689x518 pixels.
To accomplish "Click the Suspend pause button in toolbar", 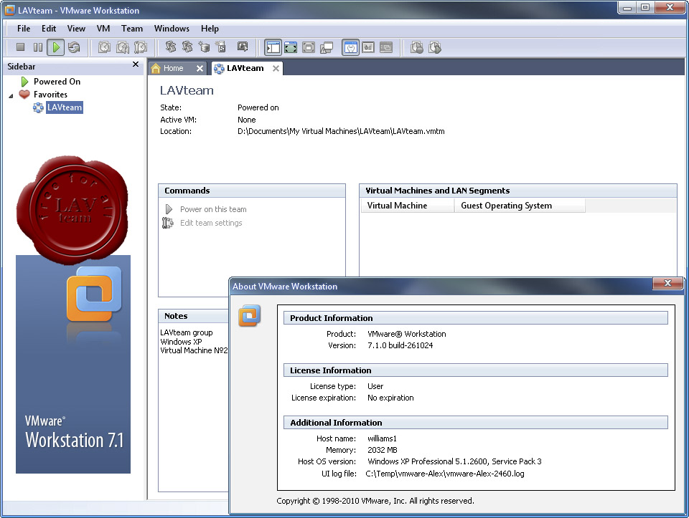I will pyautogui.click(x=38, y=47).
